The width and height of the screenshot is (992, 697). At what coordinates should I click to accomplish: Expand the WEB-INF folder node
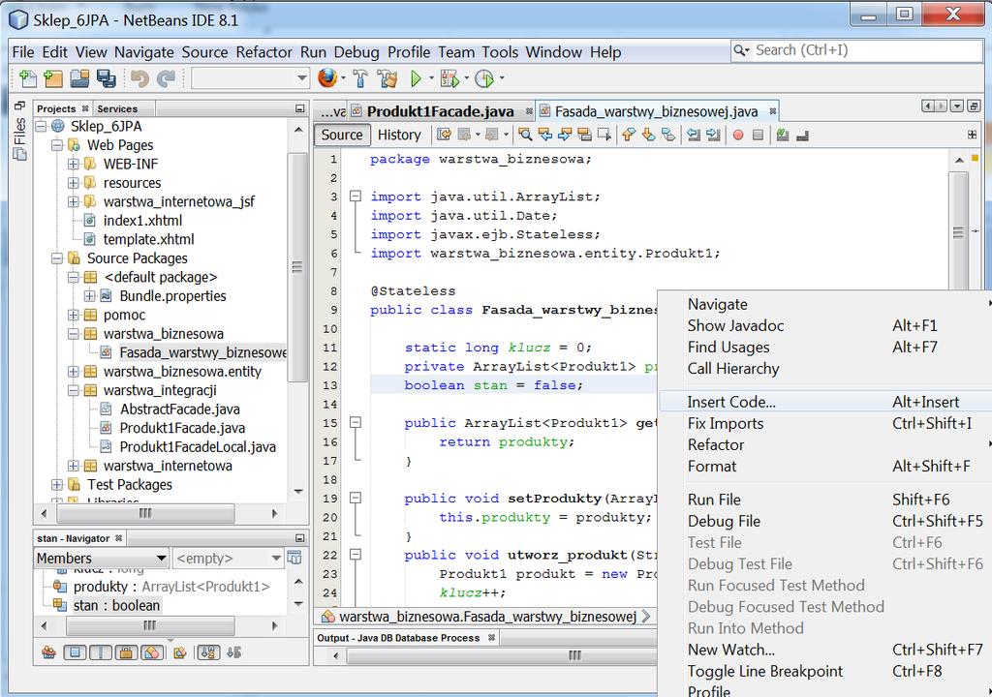74,165
